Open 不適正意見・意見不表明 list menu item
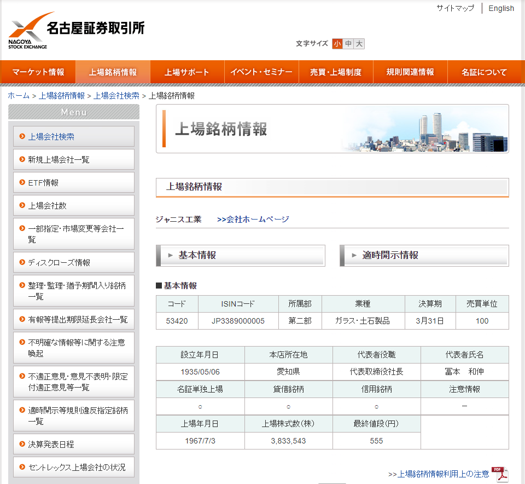Viewport: 525px width, 484px height. coord(74,382)
